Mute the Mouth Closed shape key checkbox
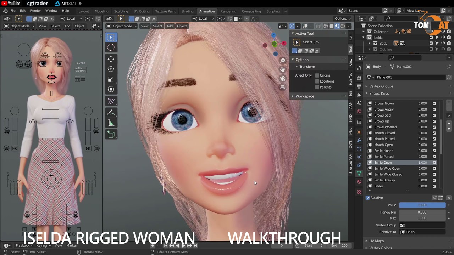This screenshot has width=454, height=255. click(434, 133)
